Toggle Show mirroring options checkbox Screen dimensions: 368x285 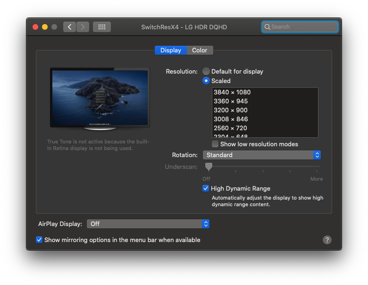pos(39,240)
